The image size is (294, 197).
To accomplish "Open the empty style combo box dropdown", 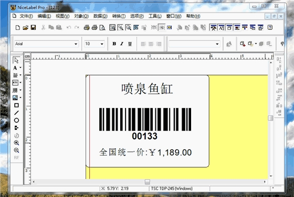I will tap(217, 44).
